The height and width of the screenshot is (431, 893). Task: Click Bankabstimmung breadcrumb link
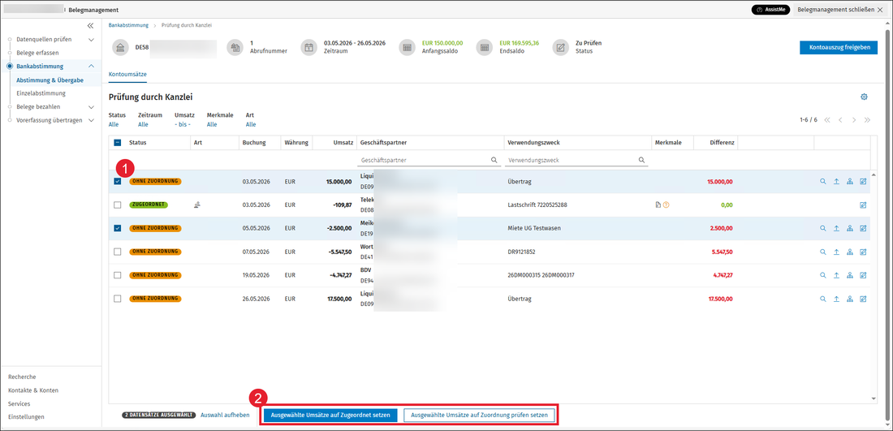pos(128,26)
